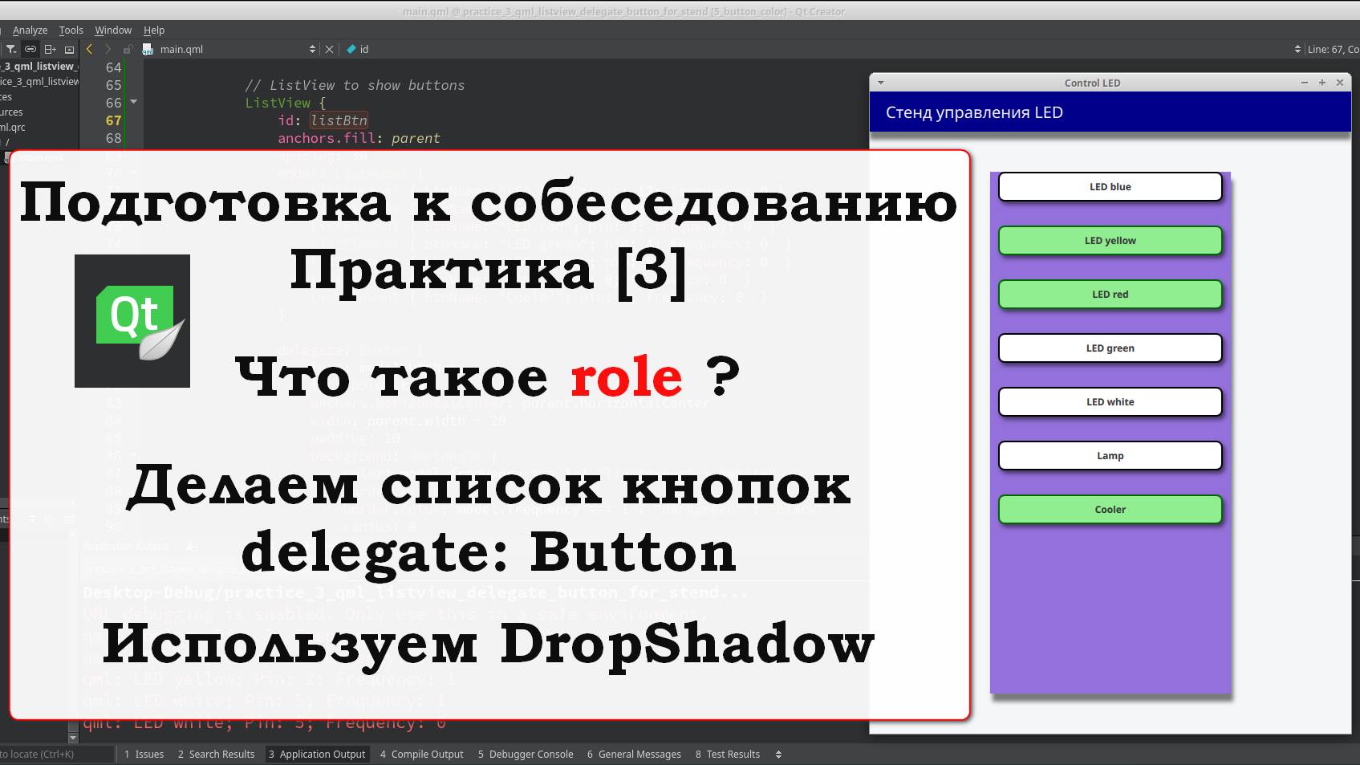Click the close projects panel icon
This screenshot has height=765, width=1360.
tap(69, 49)
